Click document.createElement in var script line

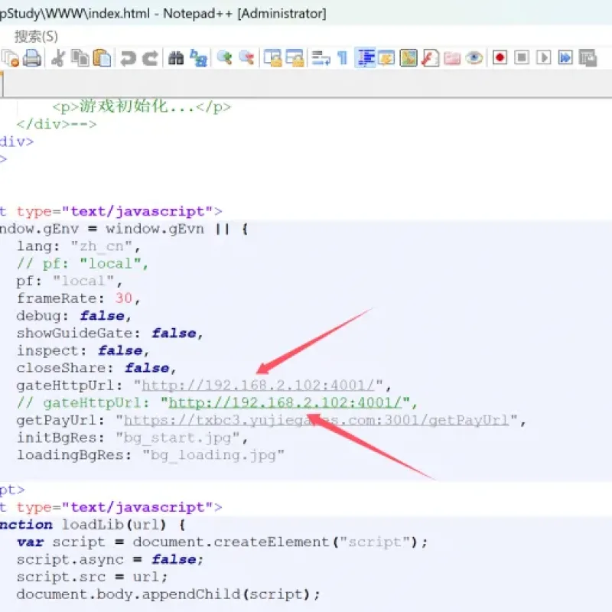pyautogui.click(x=232, y=542)
